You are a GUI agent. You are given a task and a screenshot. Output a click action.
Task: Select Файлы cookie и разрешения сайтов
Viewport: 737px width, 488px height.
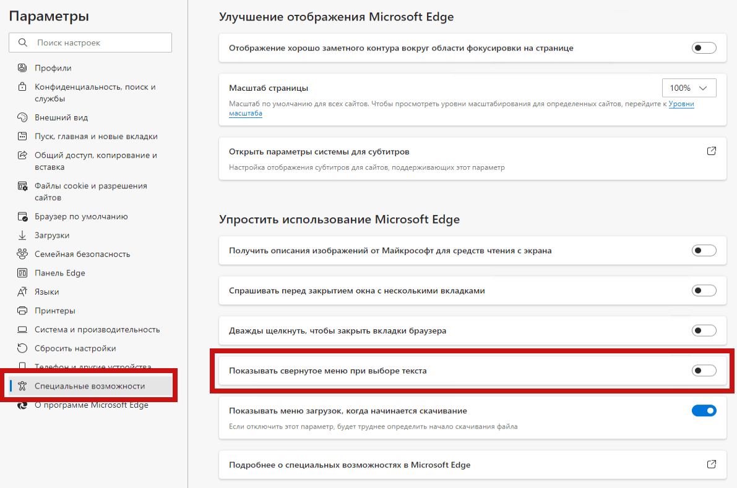coord(91,191)
